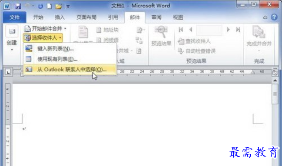Image resolution: width=282 pixels, height=166 pixels.
Task: Open the rules dropdown icon in the ribbon
Action: (141, 30)
